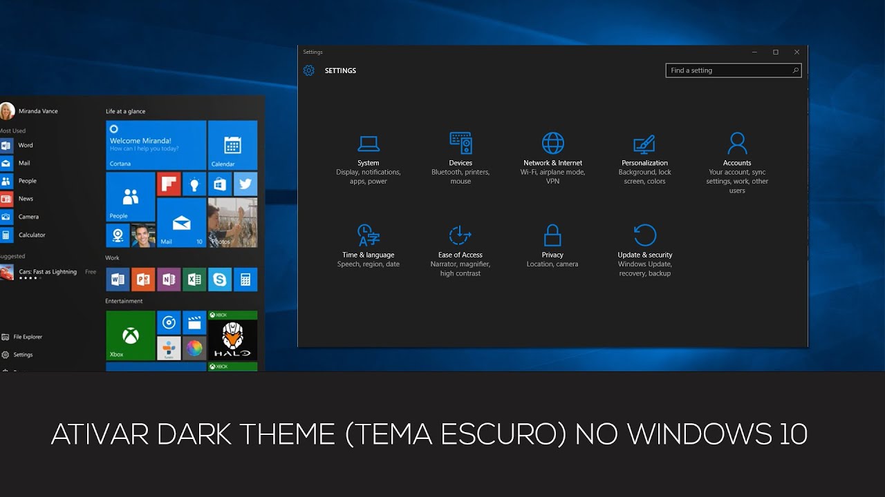Image resolution: width=885 pixels, height=497 pixels.
Task: Open the Halo Xbox game tile
Action: [232, 335]
